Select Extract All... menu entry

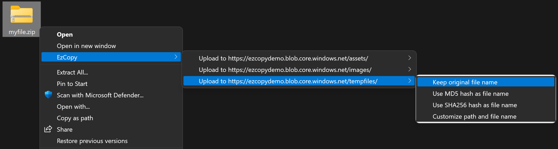click(x=72, y=72)
